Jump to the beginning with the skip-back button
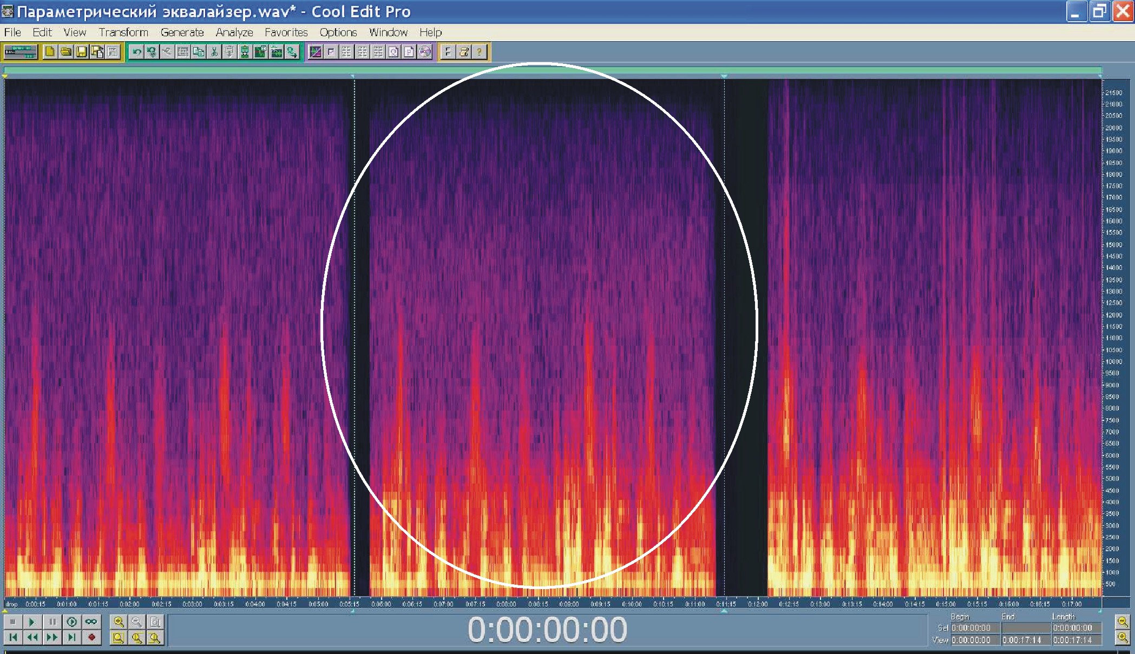This screenshot has height=654, width=1135. tap(13, 637)
